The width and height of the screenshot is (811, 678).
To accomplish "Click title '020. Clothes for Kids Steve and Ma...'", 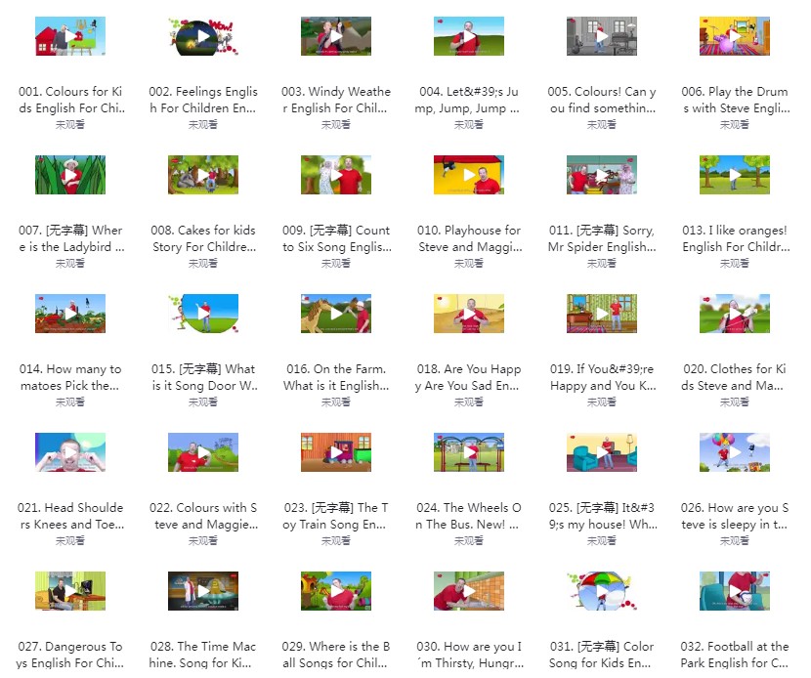I will click(734, 377).
